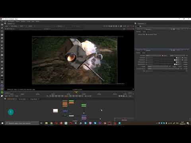Open the File menu
Screen dimensions: 191x143
(x=2, y=21)
